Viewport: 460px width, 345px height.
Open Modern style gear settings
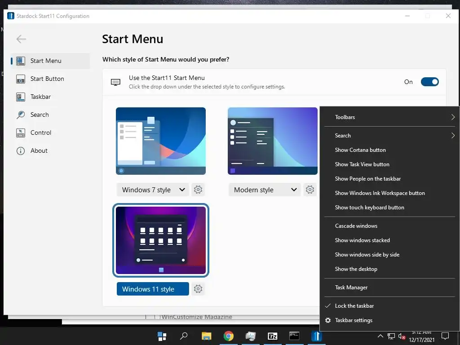point(310,190)
